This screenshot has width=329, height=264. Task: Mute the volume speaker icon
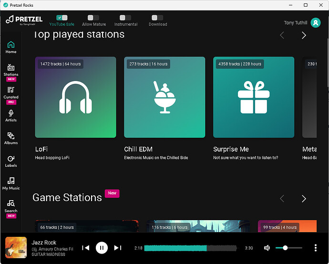(267, 248)
